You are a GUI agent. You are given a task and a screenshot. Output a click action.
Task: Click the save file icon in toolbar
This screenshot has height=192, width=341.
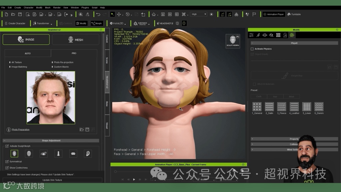(x=20, y=14)
